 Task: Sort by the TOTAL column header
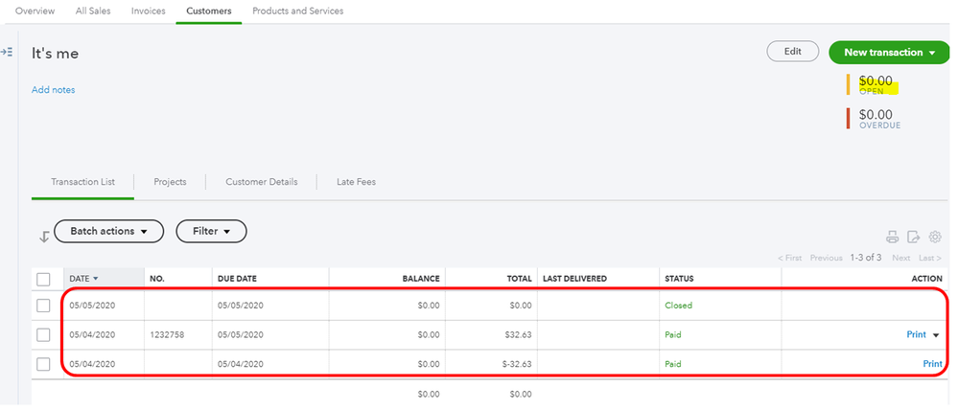pos(519,278)
